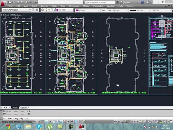Open File Explorer from the taskbar
This screenshot has width=173, height=130.
28,126
